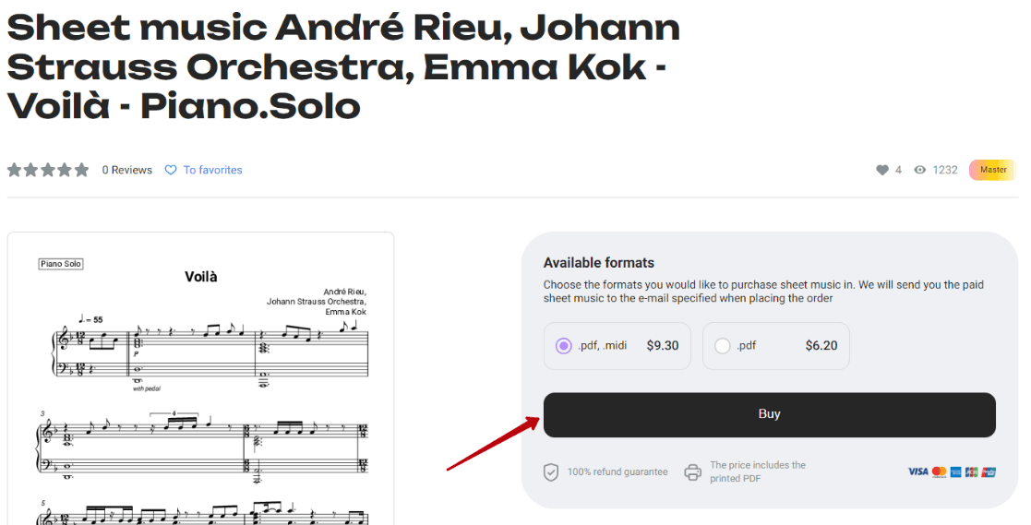Viewport: 1031px width, 525px height.
Task: Click the printer icon
Action: (x=693, y=472)
